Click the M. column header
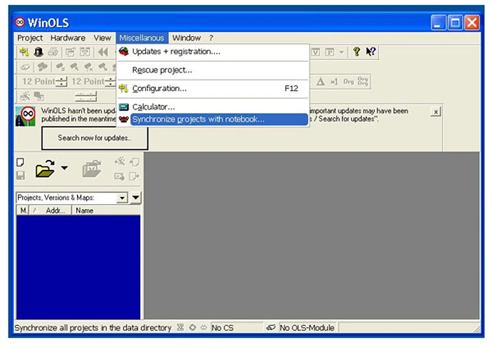This screenshot has height=347, width=492. tap(23, 210)
